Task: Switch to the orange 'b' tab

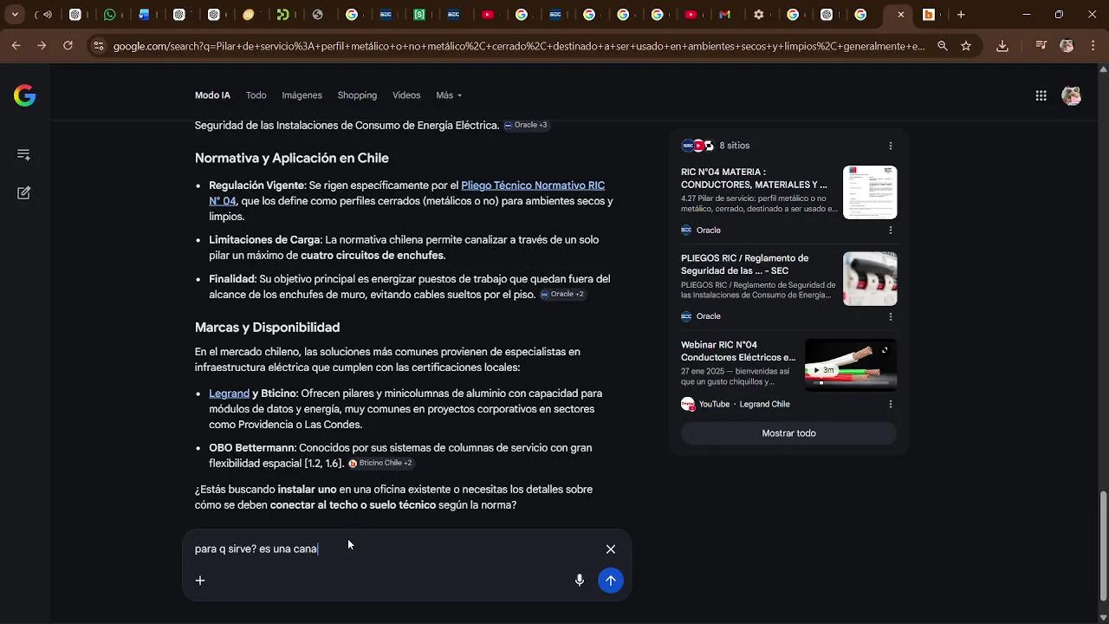Action: tap(929, 15)
